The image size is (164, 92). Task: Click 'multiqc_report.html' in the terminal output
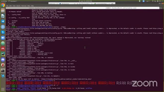tap(45, 53)
